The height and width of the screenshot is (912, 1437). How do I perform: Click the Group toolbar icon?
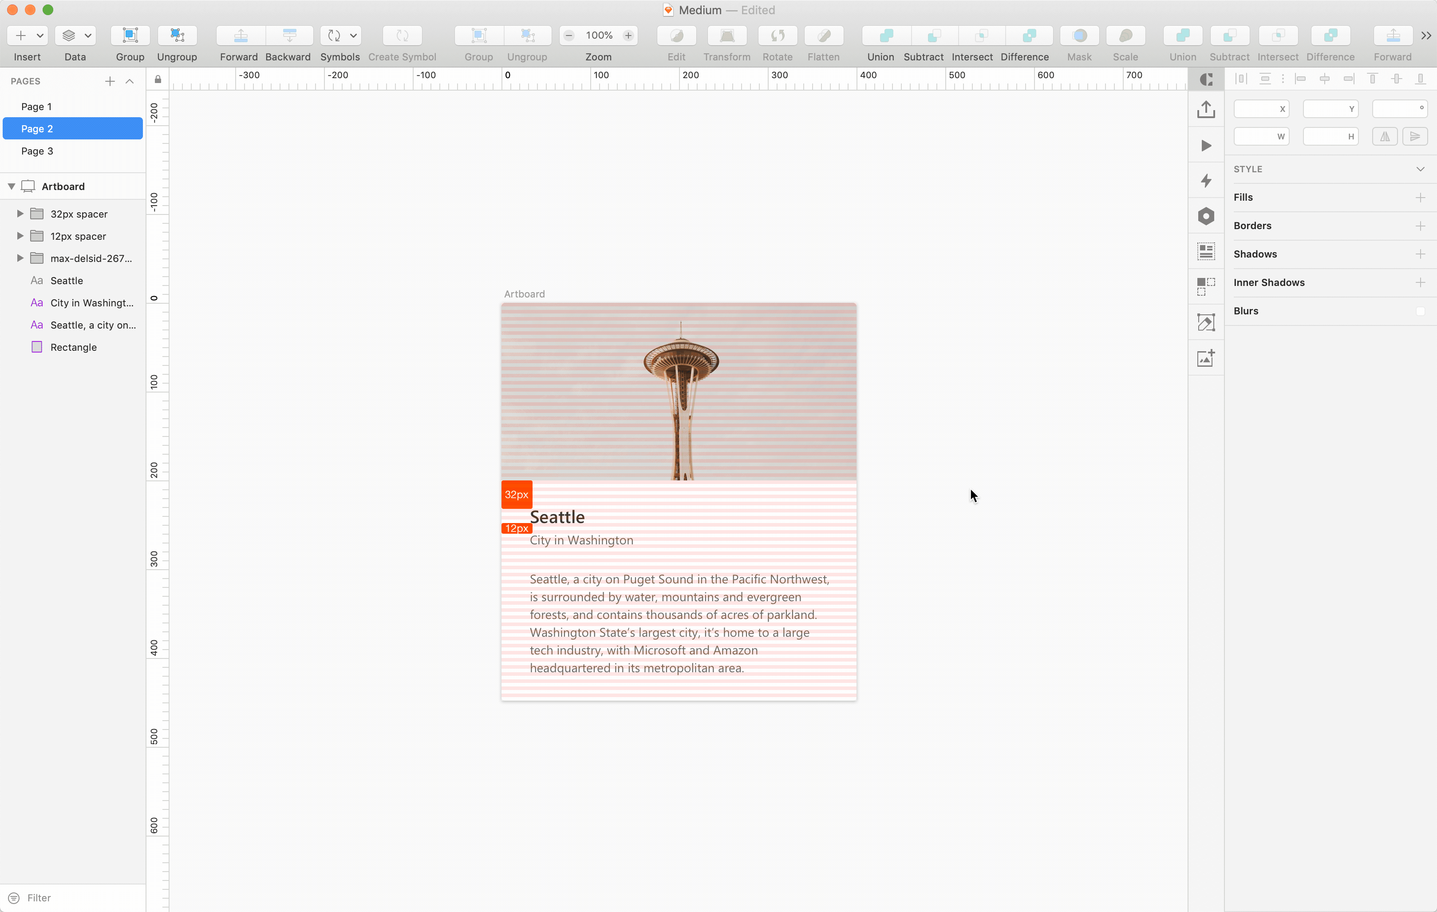click(x=130, y=36)
